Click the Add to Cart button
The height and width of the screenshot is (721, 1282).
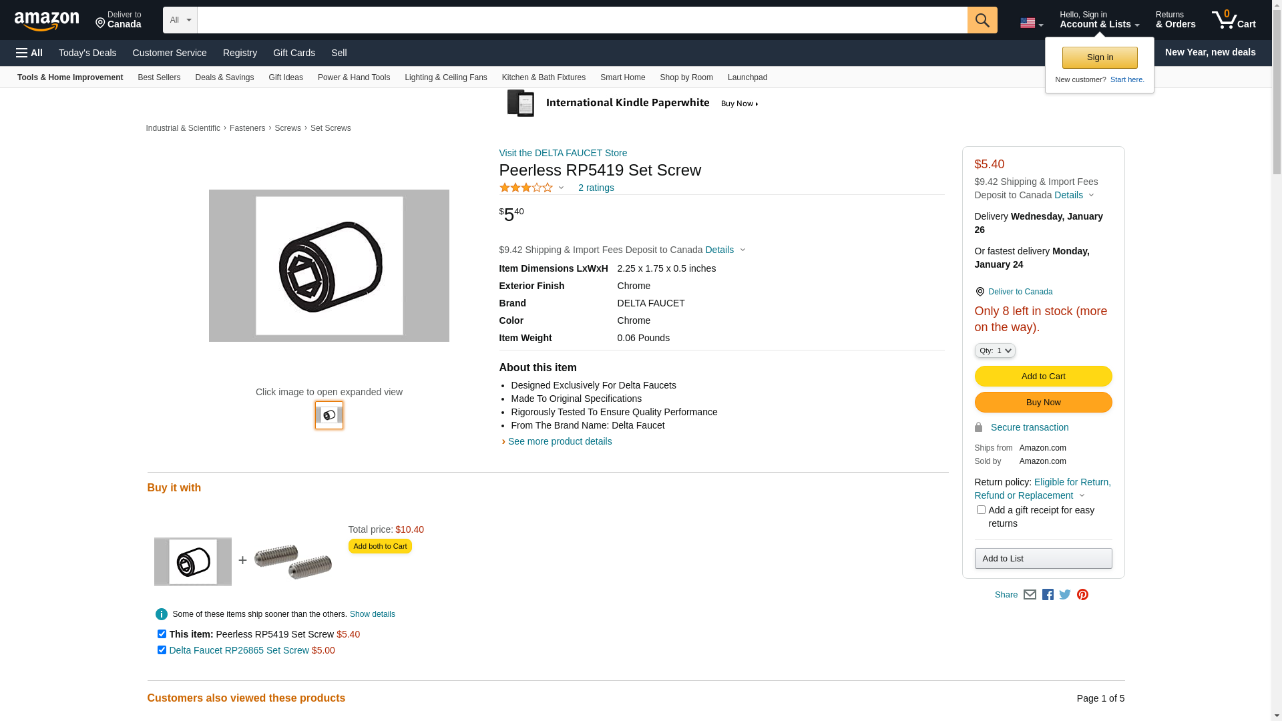pyautogui.click(x=1043, y=377)
